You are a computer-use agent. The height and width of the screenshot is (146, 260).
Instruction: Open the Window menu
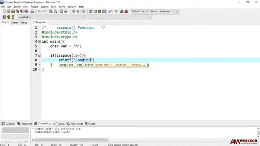pyautogui.click(x=72, y=6)
